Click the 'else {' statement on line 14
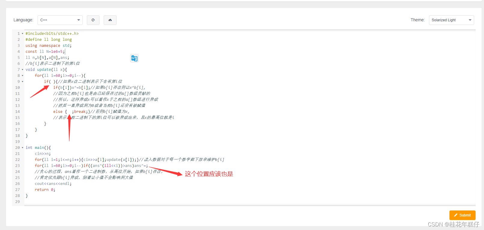Viewport: 484px width, 230px height. [x=60, y=112]
